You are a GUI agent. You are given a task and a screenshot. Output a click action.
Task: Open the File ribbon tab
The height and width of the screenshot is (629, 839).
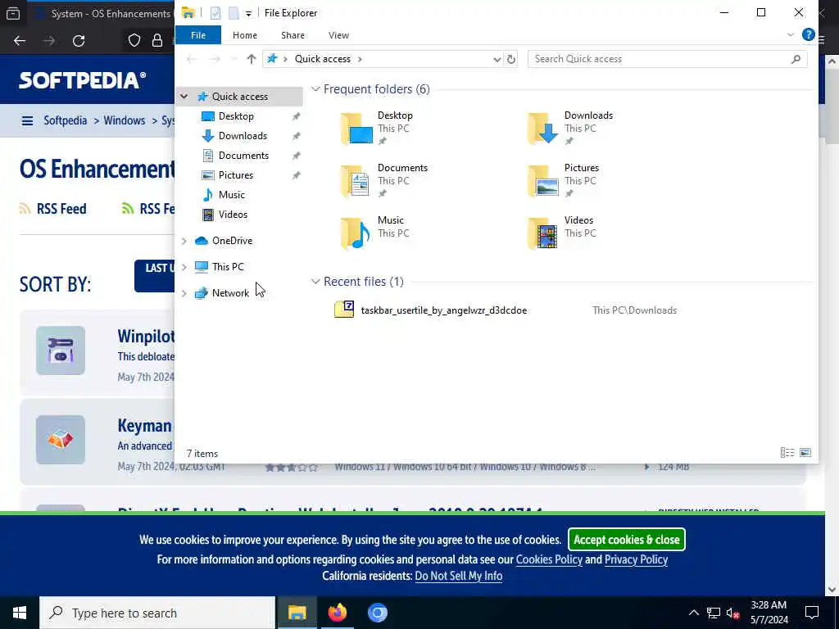[198, 35]
